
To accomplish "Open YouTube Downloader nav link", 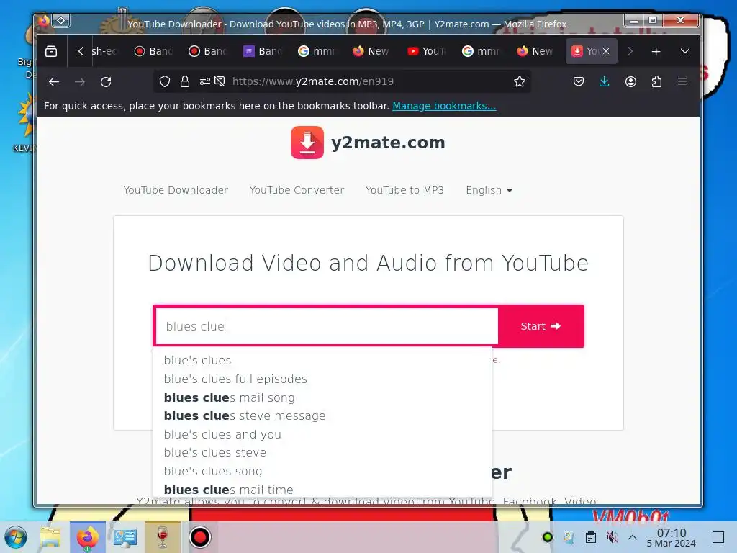I will [x=176, y=190].
